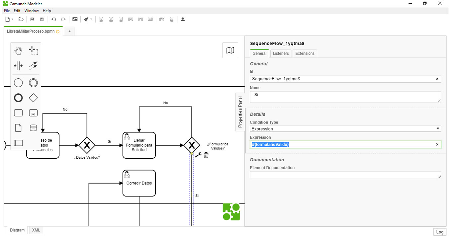The width and height of the screenshot is (455, 239).
Task: Clear the Id field with x
Action: click(437, 79)
